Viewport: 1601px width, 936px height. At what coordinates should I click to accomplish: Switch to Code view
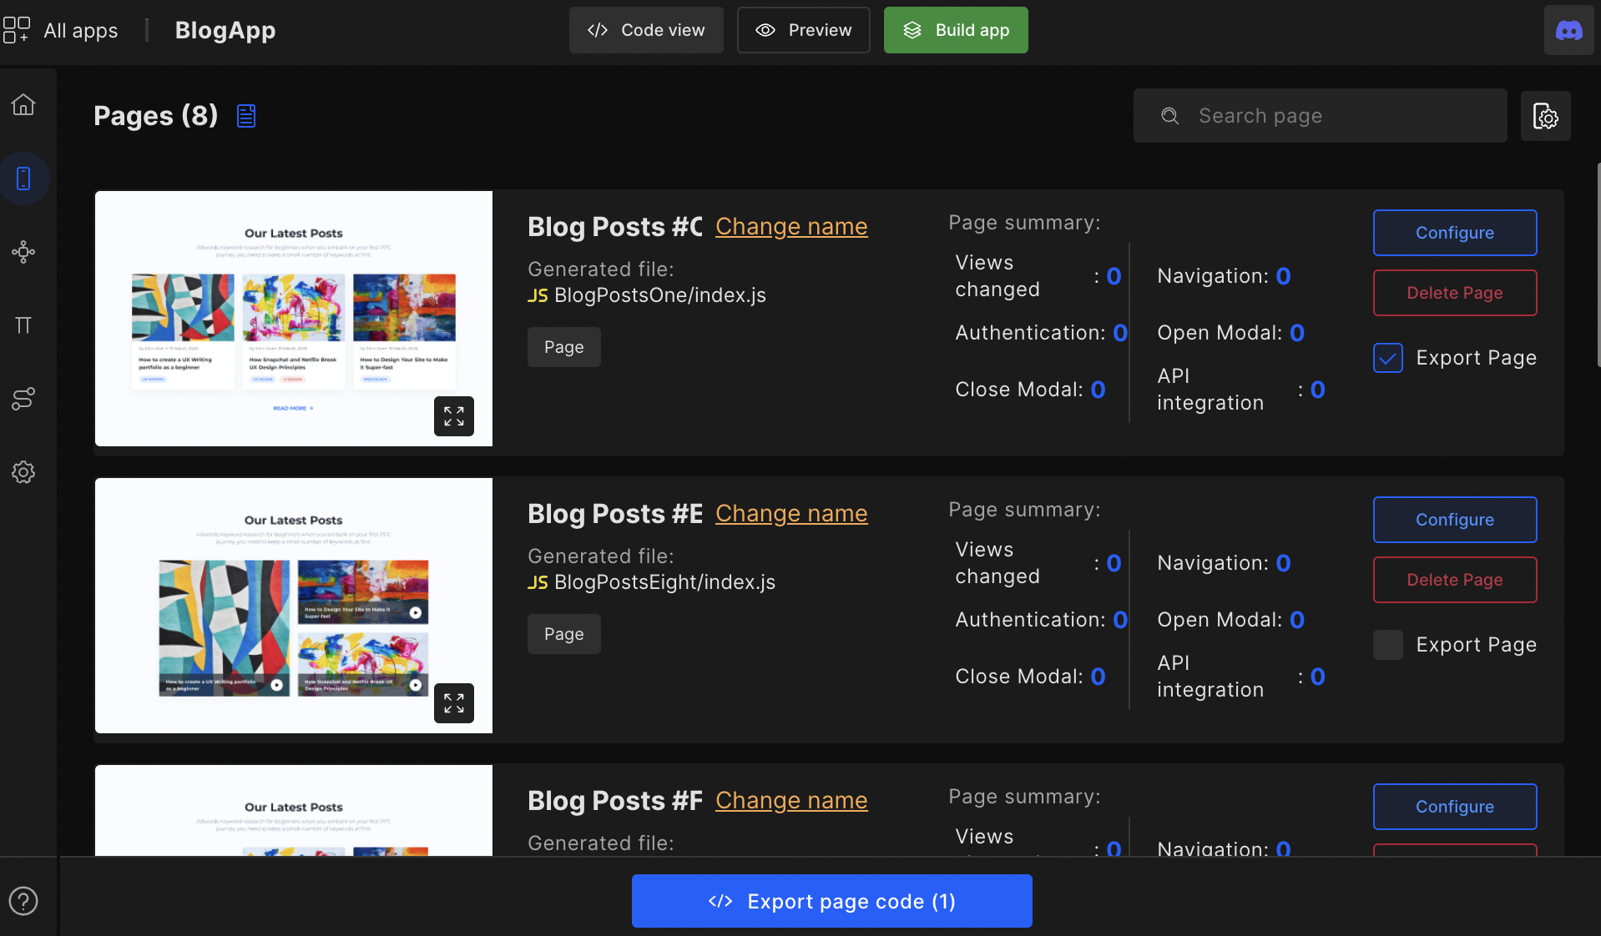[x=646, y=30]
